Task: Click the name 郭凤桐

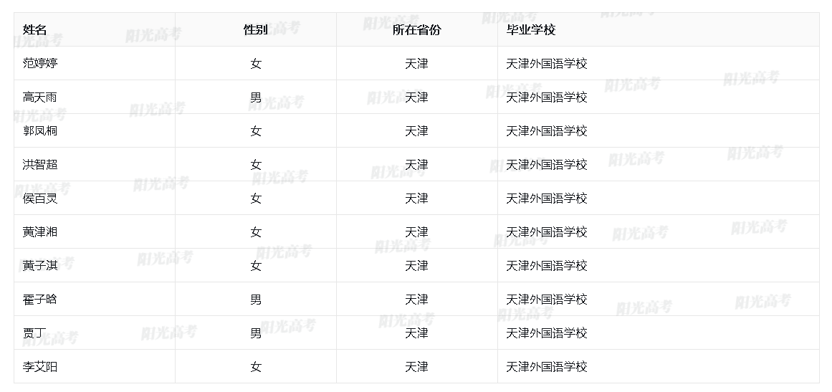Action: pos(40,130)
